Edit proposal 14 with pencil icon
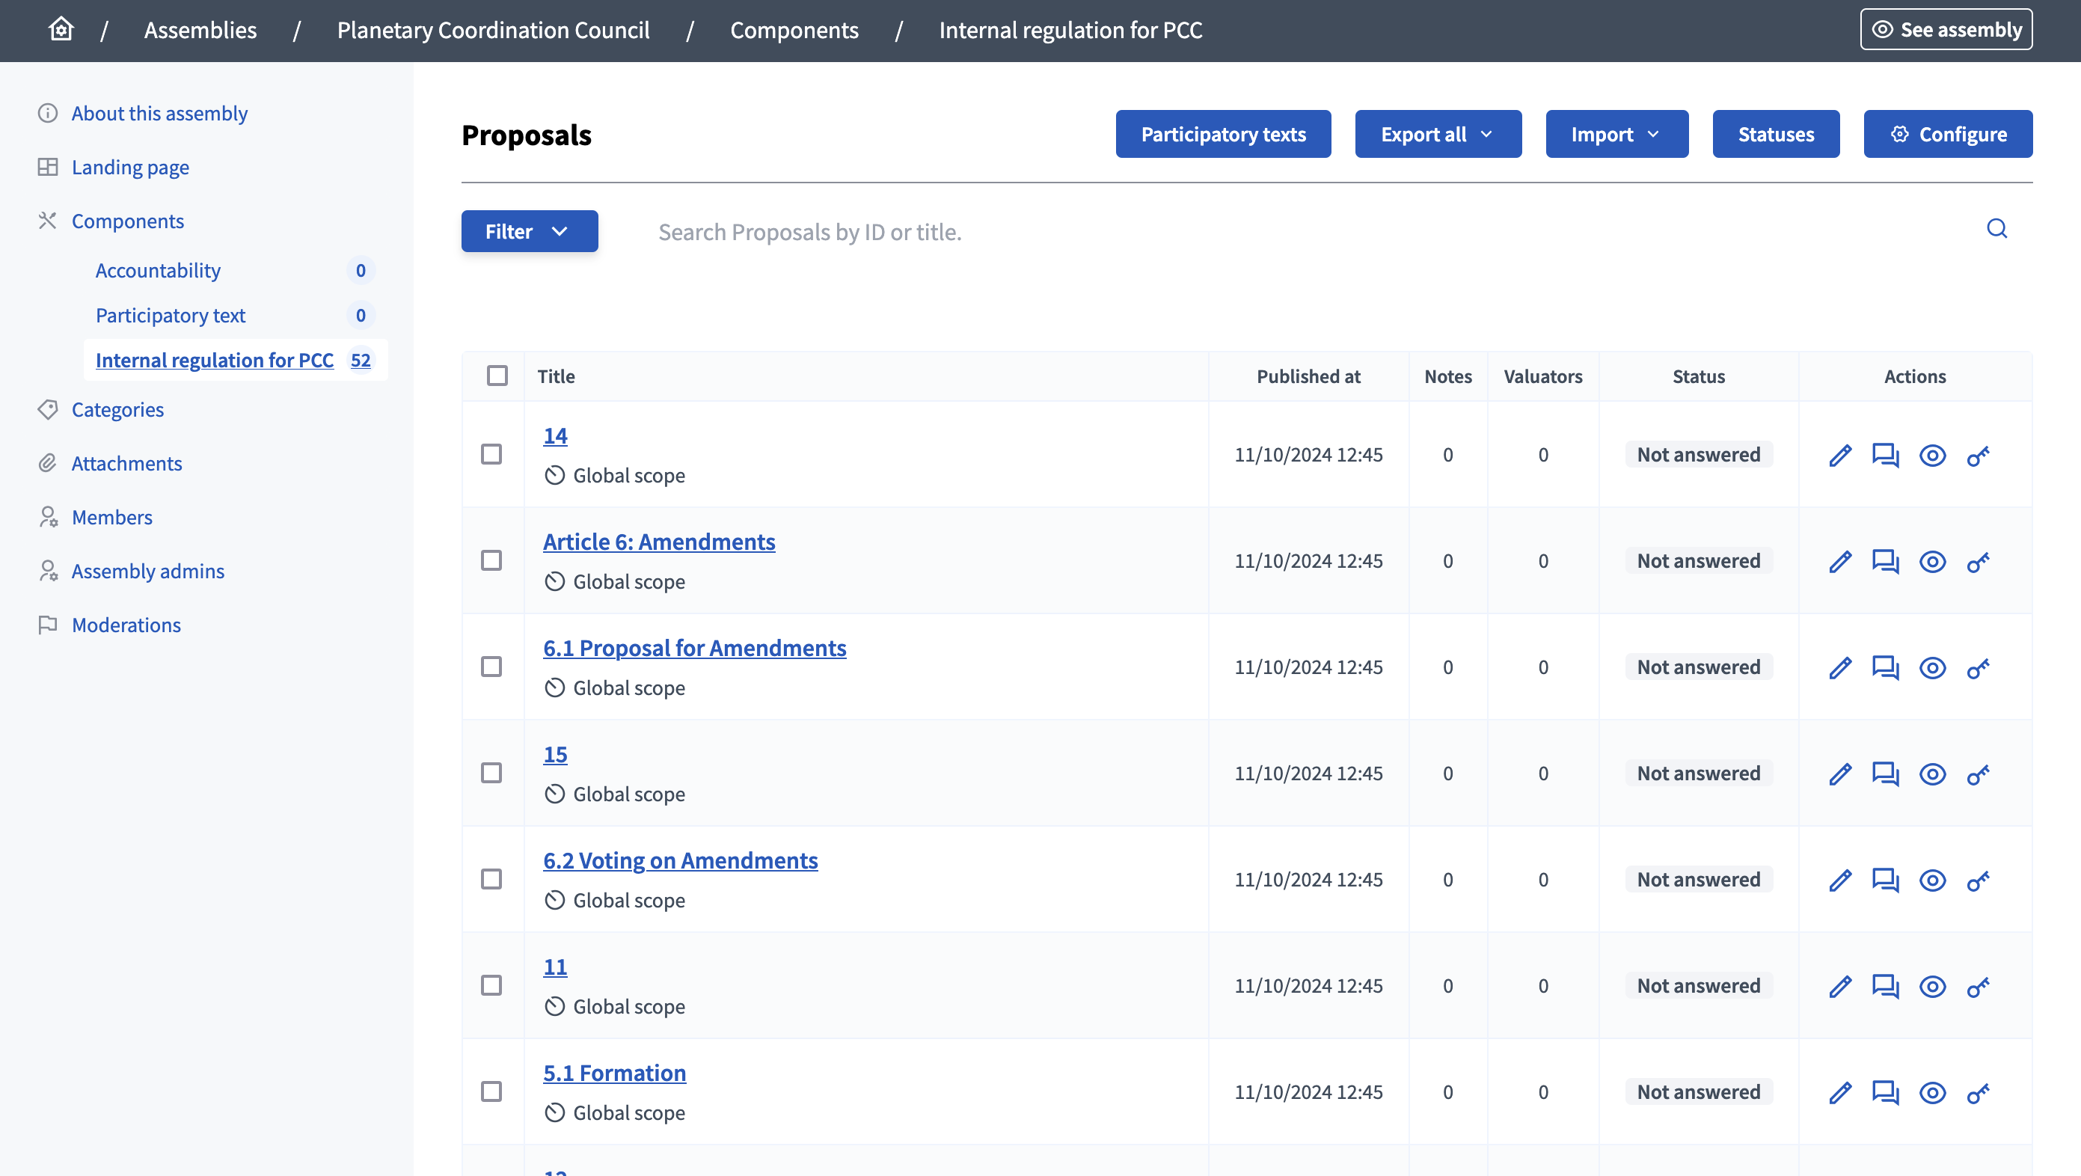The width and height of the screenshot is (2081, 1176). click(x=1839, y=456)
